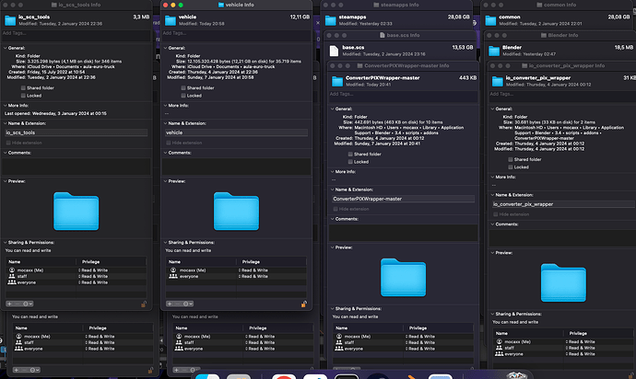636x379 pixels.
Task: Click the Comments box in vehicle Info
Action: click(236, 167)
